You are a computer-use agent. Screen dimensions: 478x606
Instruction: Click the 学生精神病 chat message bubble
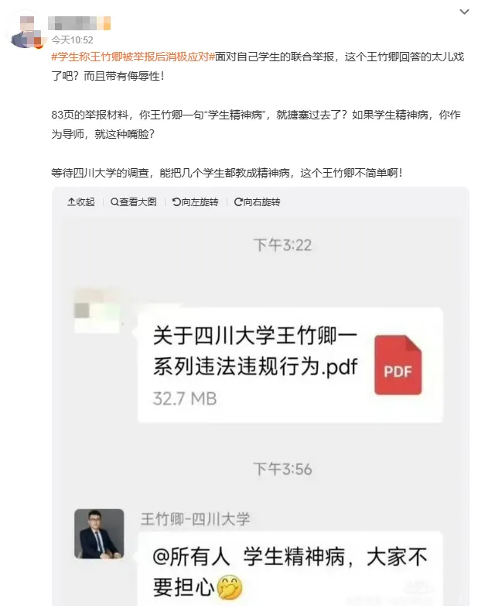[290, 569]
